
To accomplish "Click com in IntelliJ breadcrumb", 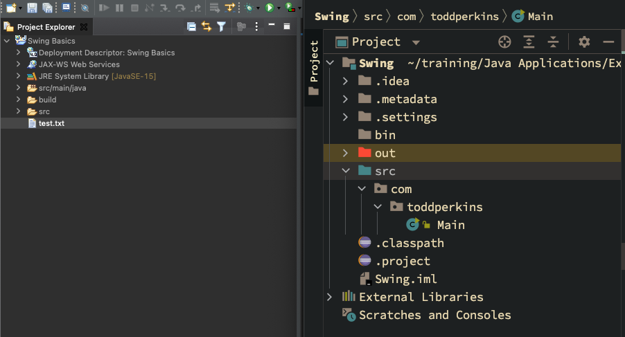I will [406, 17].
